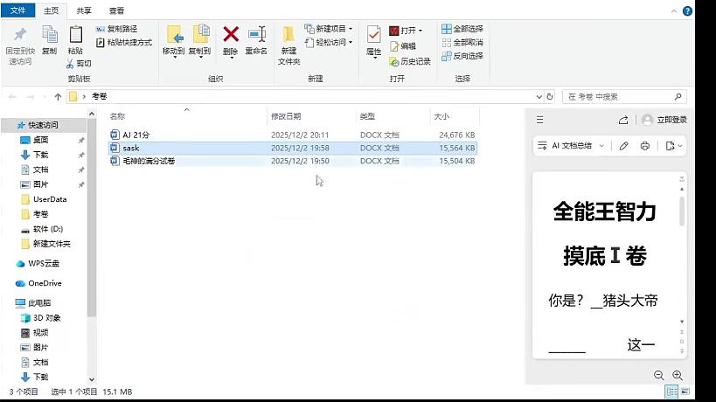Viewport: 716px width, 402px height.
Task: Select the AJ 21分 file
Action: pos(292,135)
